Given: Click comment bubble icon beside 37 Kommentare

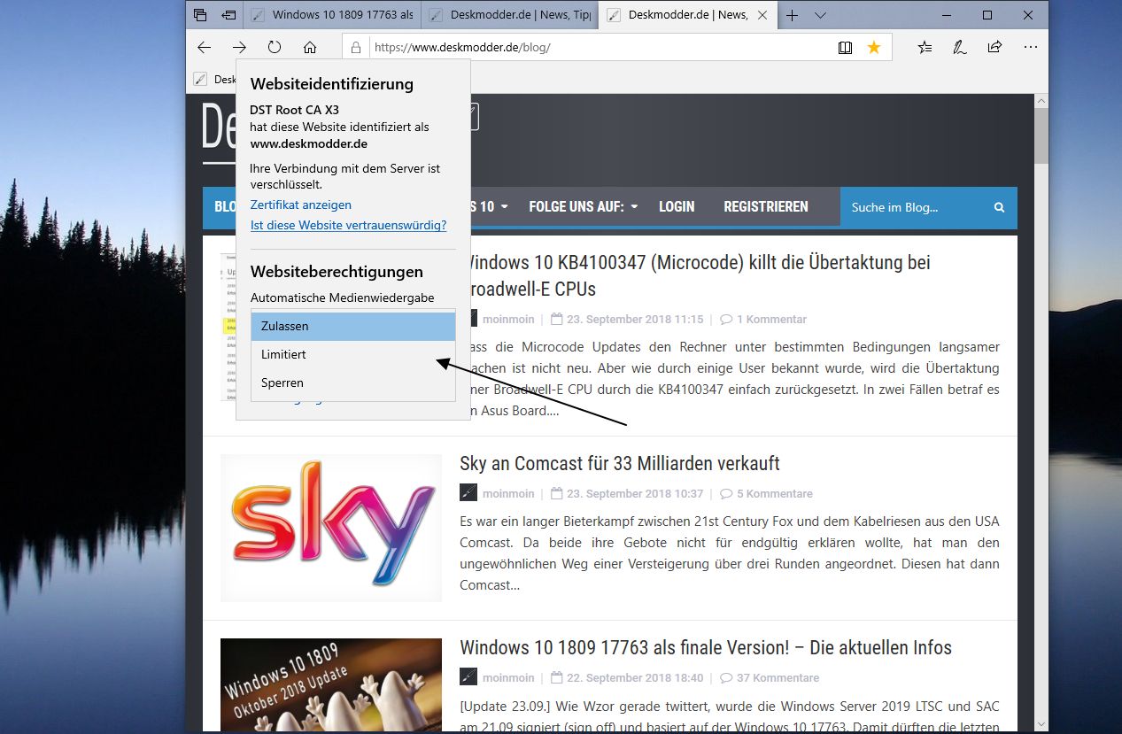Looking at the screenshot, I should (726, 677).
